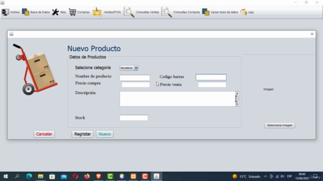This screenshot has width=323, height=181.
Task: Click the Seleccione imagen button
Action: [280, 125]
